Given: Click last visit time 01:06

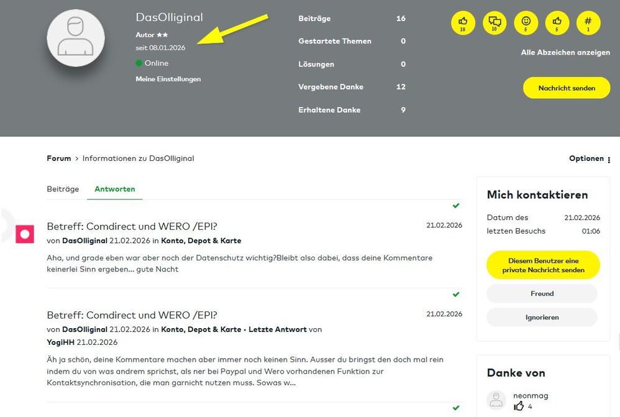Looking at the screenshot, I should pos(591,231).
